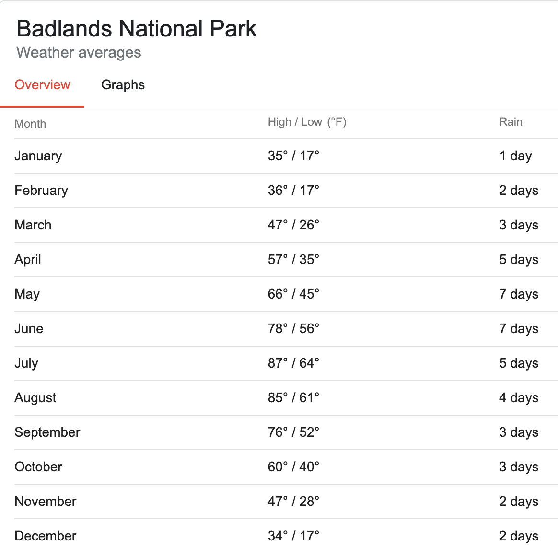The width and height of the screenshot is (558, 552).
Task: Click October's temperature 60° / 40°
Action: pos(293,467)
